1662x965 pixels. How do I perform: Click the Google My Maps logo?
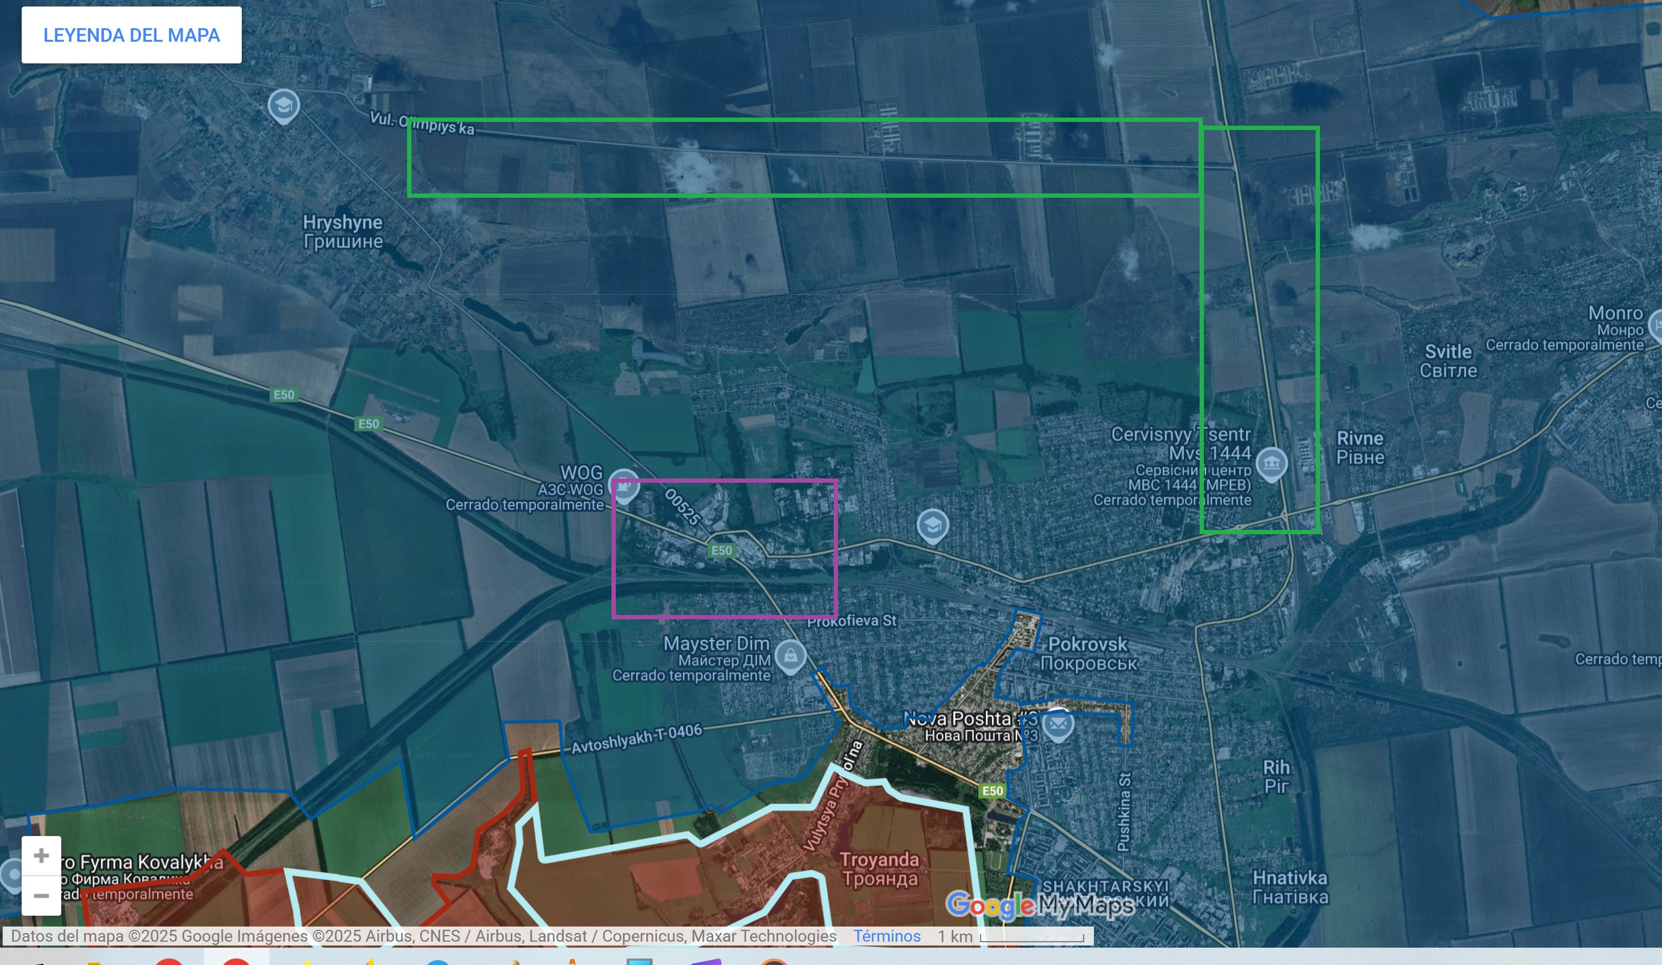(x=1040, y=906)
